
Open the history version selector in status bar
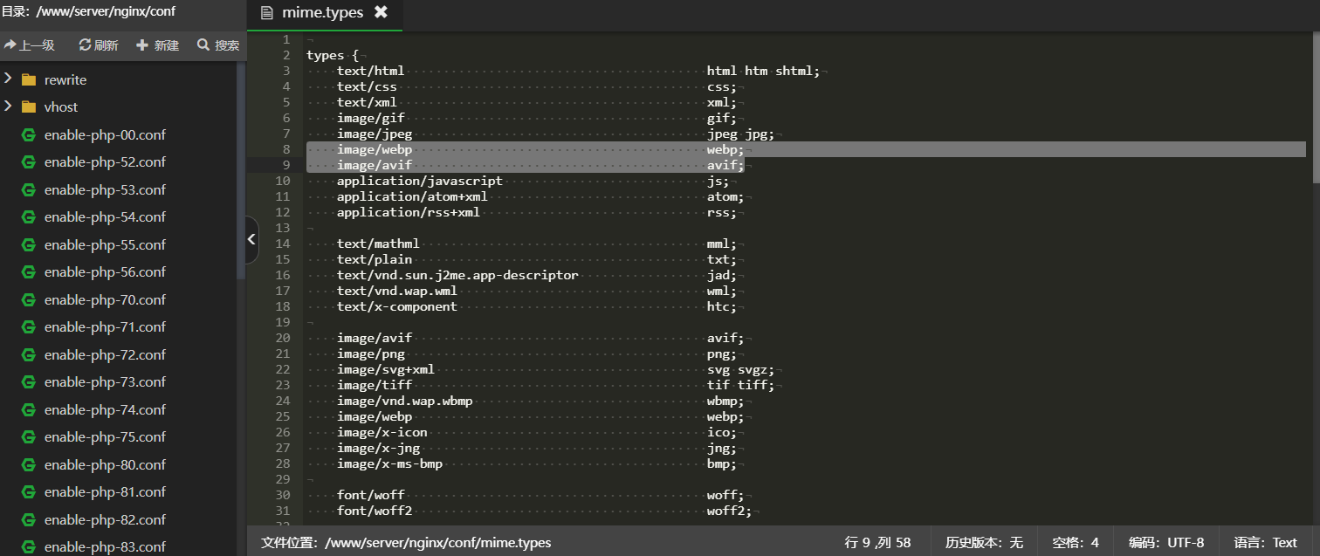click(984, 543)
